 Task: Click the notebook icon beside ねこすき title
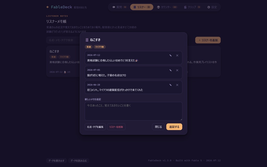tap(87, 40)
